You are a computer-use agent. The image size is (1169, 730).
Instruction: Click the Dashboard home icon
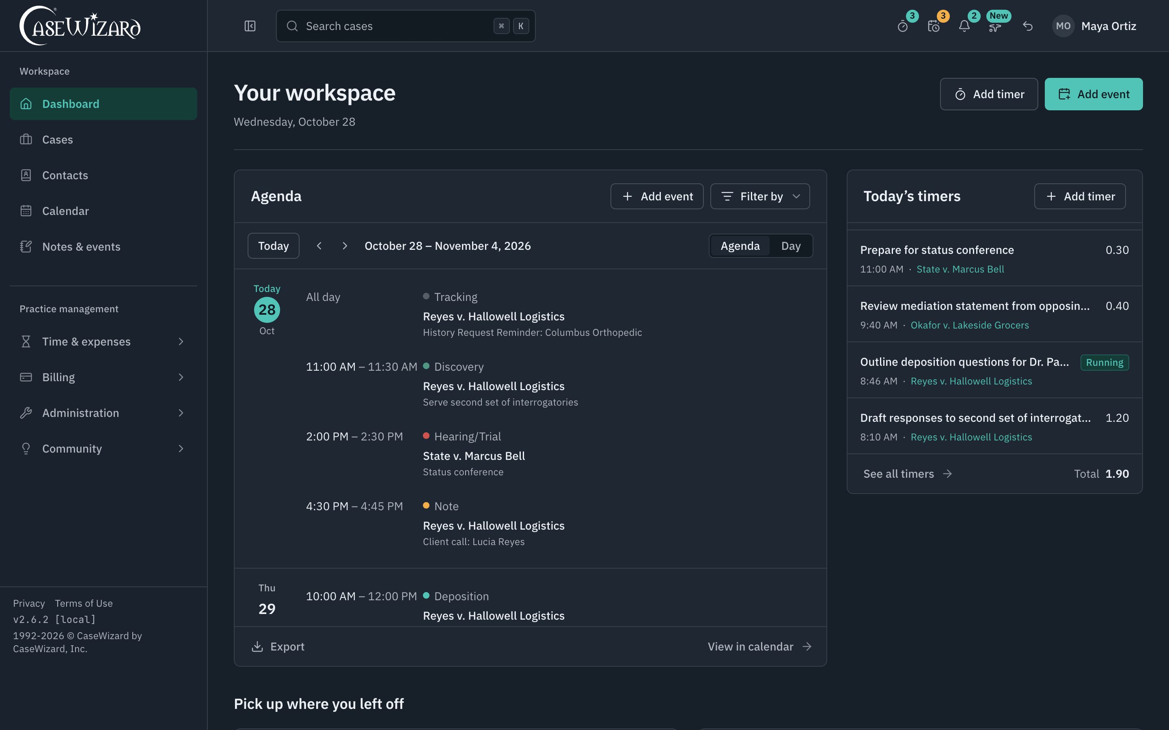tap(26, 104)
